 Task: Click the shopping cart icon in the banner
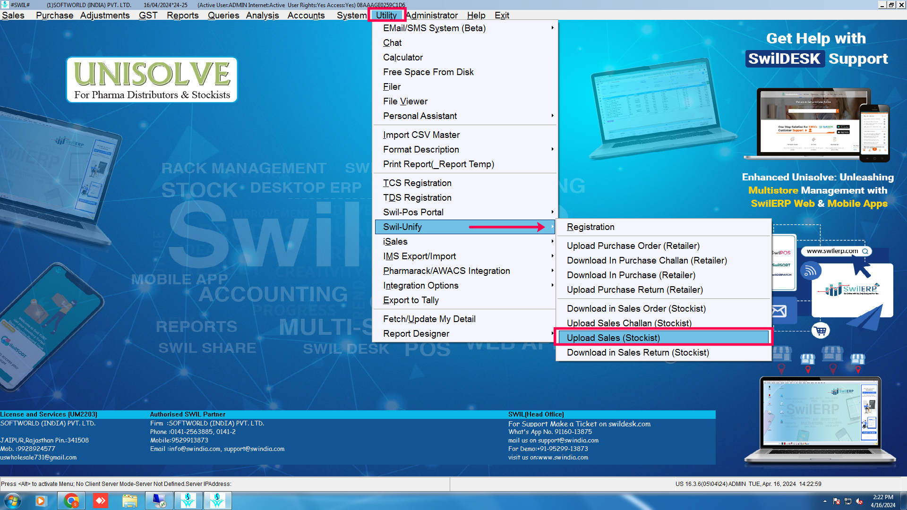821,331
